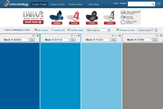Click the Random Combo green icon
The height and width of the screenshot is (109, 163).
(x=118, y=30)
